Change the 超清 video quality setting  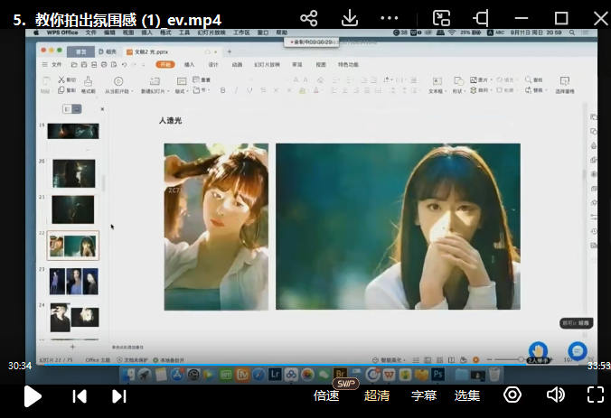click(377, 395)
